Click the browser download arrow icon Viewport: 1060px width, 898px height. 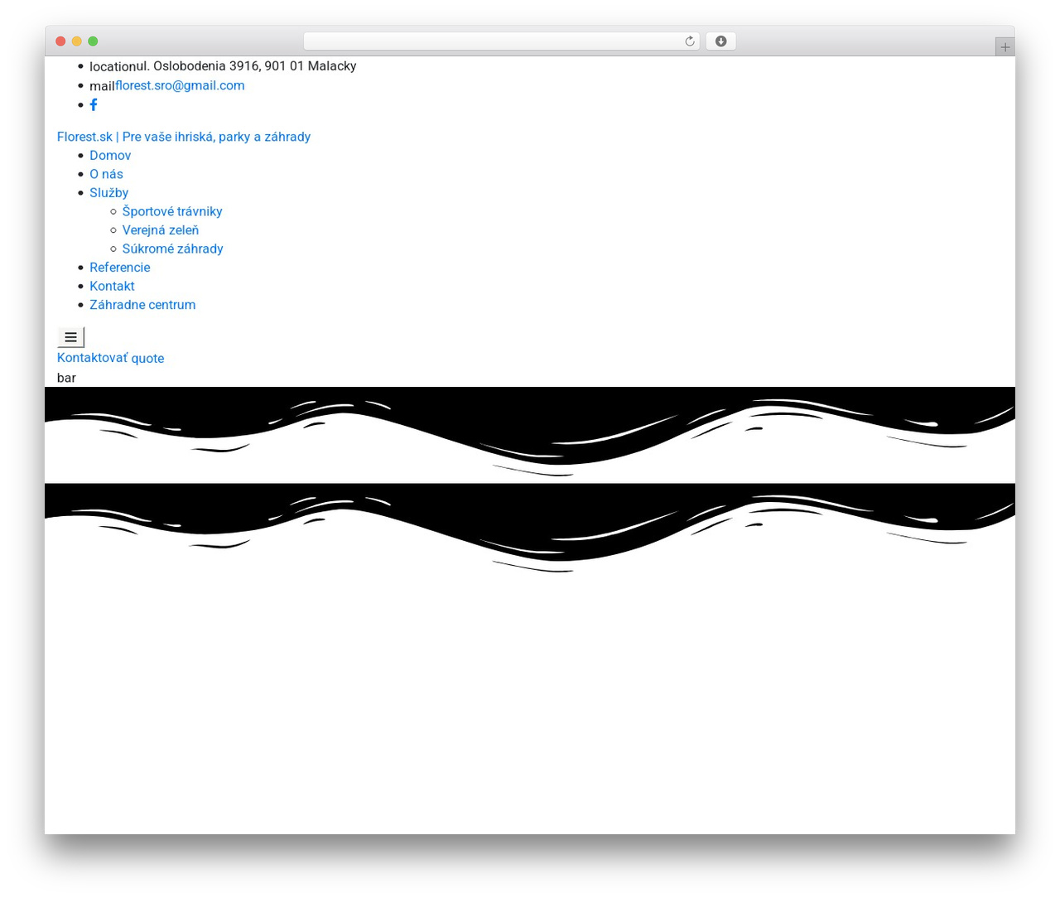click(720, 41)
